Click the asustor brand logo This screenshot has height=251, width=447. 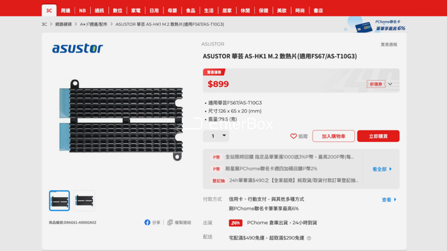(x=77, y=48)
